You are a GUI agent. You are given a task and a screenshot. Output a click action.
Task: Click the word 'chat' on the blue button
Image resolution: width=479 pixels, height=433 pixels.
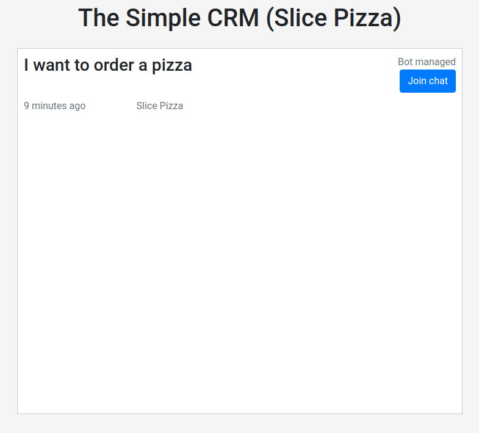coord(438,81)
